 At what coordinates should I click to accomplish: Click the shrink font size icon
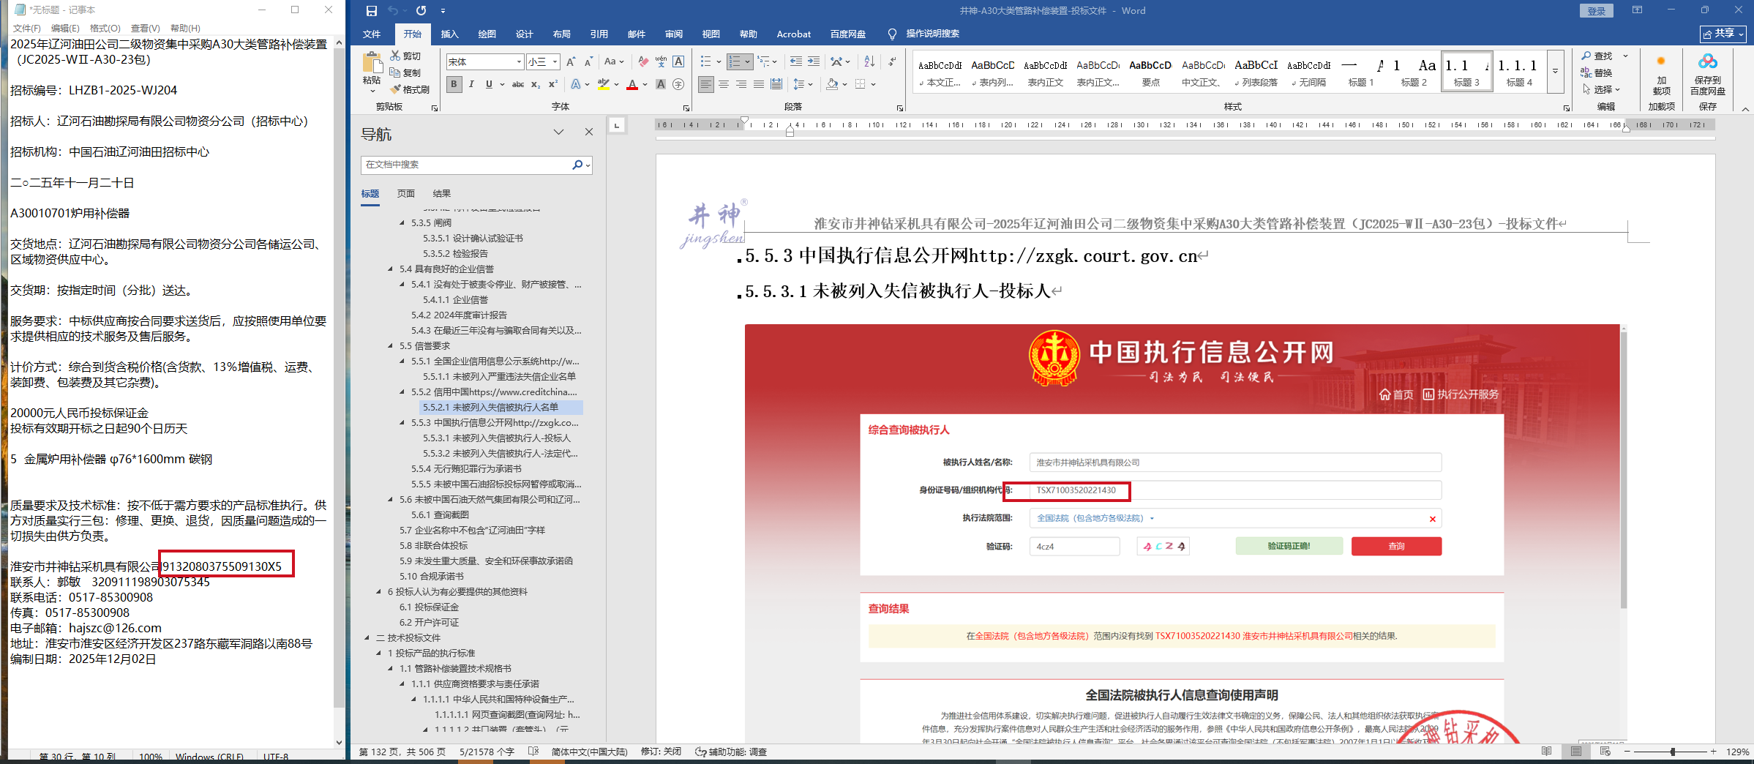pos(588,62)
